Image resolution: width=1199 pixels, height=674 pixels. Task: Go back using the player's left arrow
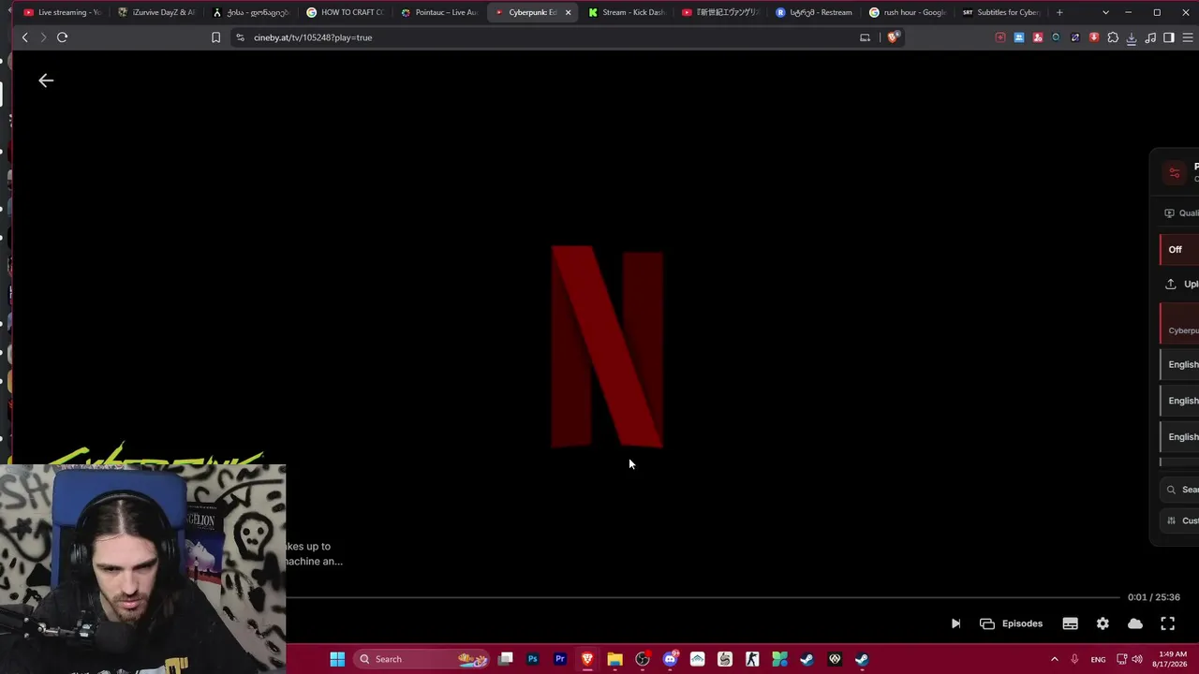coord(46,81)
